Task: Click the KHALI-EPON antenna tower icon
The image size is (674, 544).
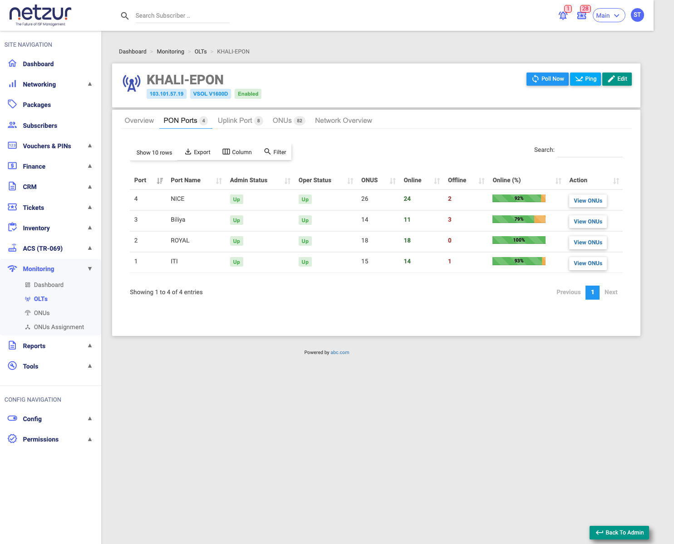Action: [132, 83]
